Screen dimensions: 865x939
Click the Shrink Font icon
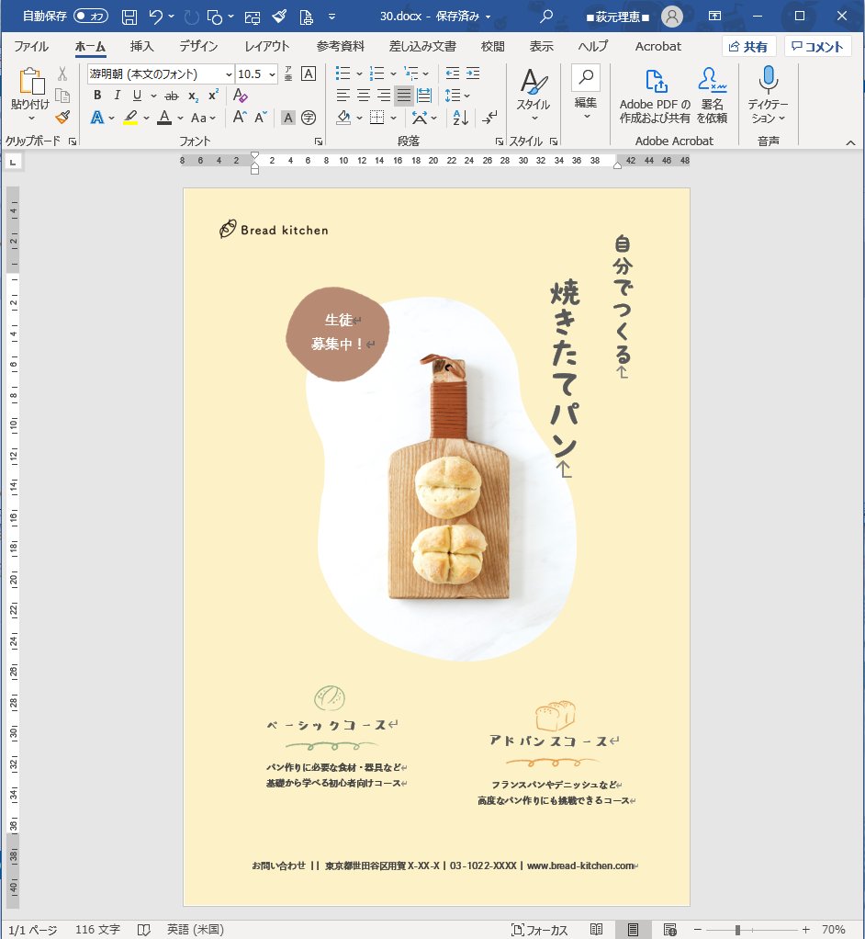pos(261,118)
